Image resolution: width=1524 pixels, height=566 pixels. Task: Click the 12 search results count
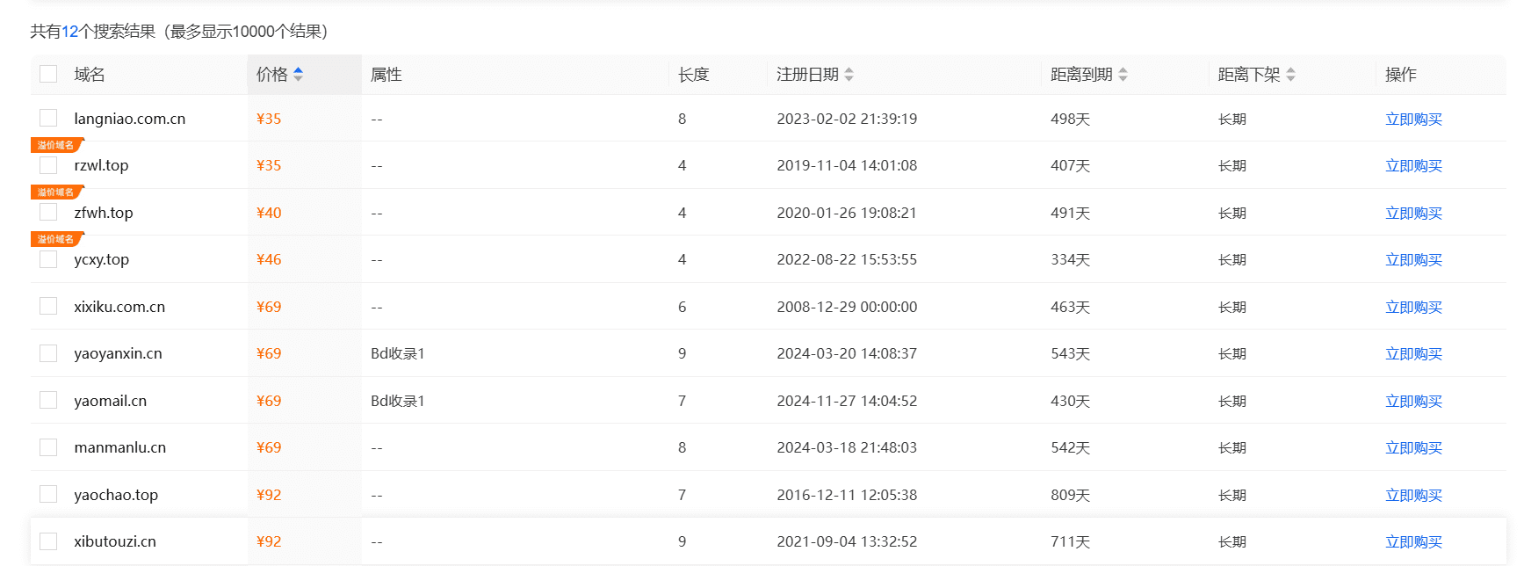(x=70, y=32)
